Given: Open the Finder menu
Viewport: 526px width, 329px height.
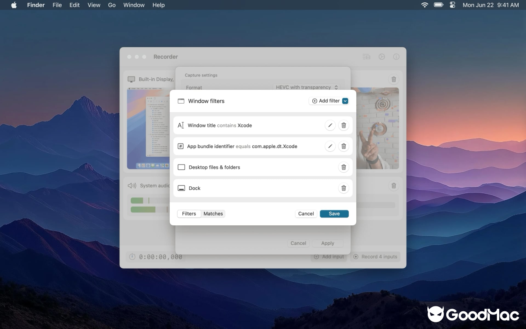Looking at the screenshot, I should [36, 5].
